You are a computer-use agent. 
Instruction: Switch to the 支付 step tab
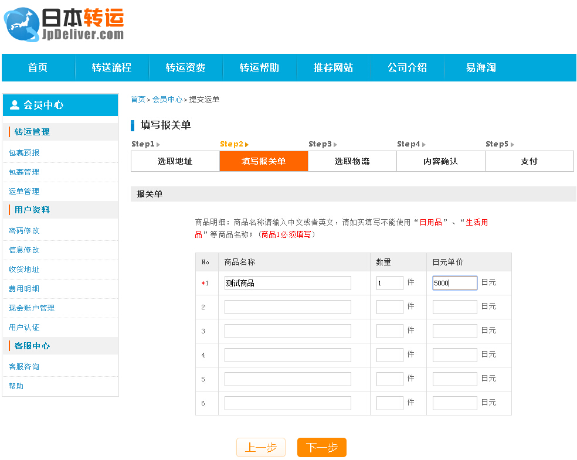point(529,161)
